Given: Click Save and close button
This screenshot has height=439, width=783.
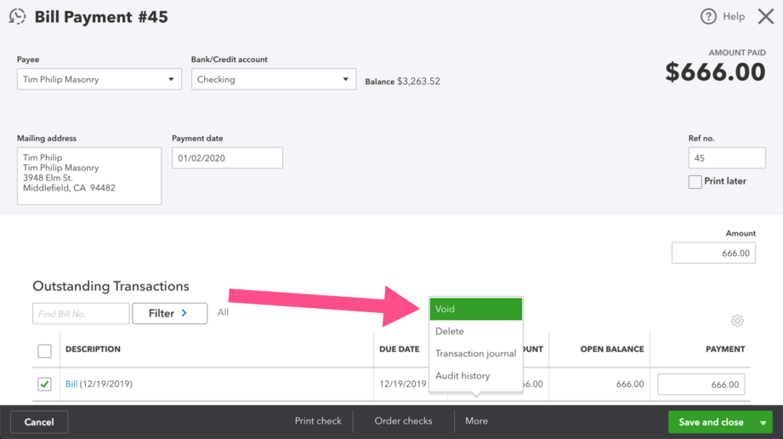Looking at the screenshot, I should tap(711, 422).
